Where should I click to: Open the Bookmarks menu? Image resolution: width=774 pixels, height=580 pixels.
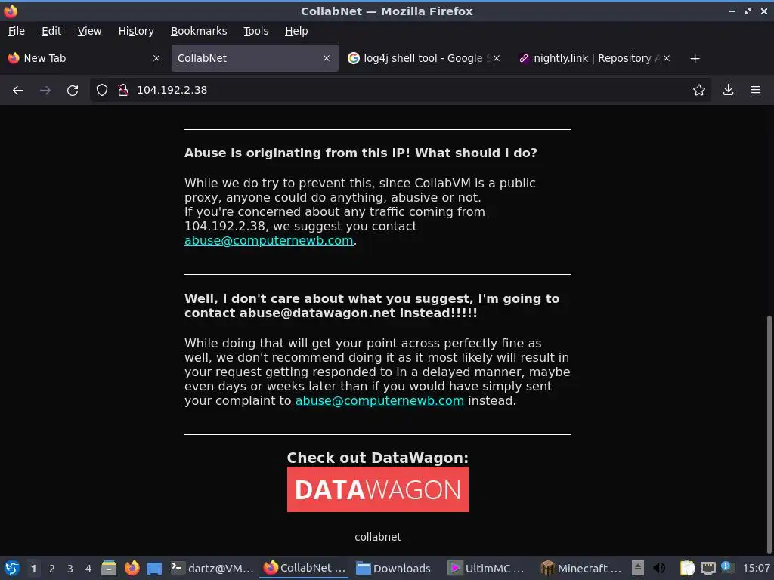coord(199,31)
